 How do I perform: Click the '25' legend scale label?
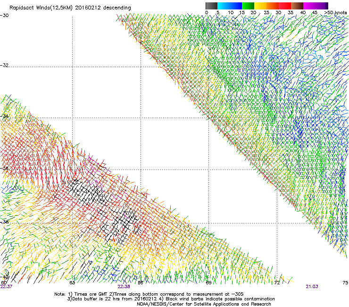[x=266, y=13]
